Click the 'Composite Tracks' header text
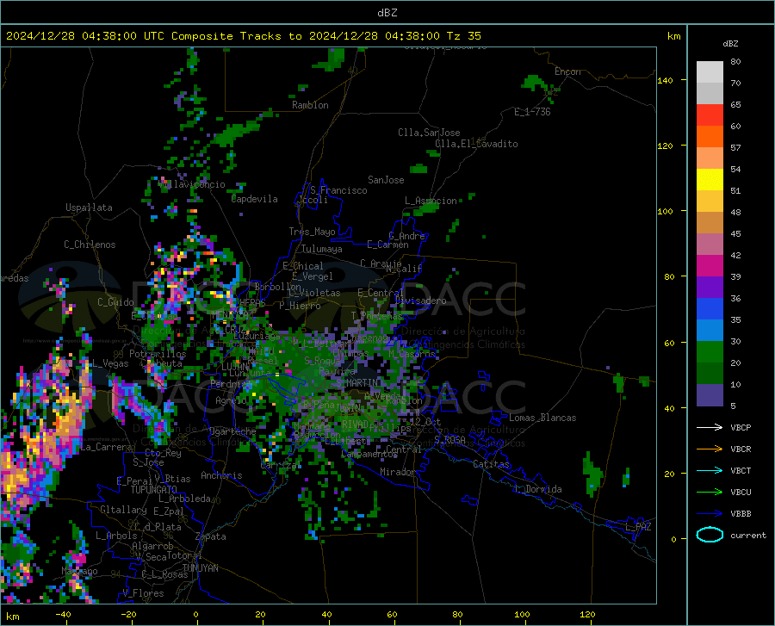The width and height of the screenshot is (775, 626). pyautogui.click(x=226, y=36)
